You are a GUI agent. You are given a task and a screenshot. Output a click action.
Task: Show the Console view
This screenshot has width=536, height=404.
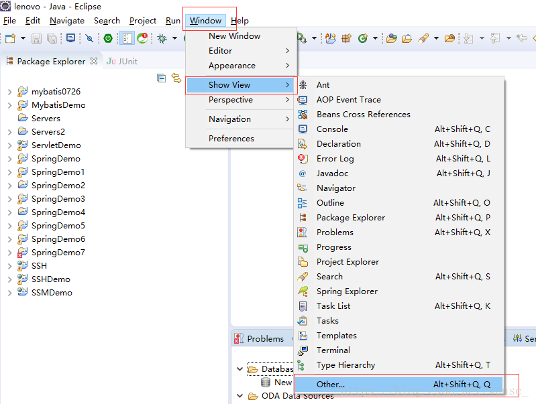tap(399, 129)
